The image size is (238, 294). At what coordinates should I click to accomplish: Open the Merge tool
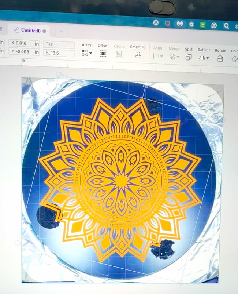coord(174,54)
